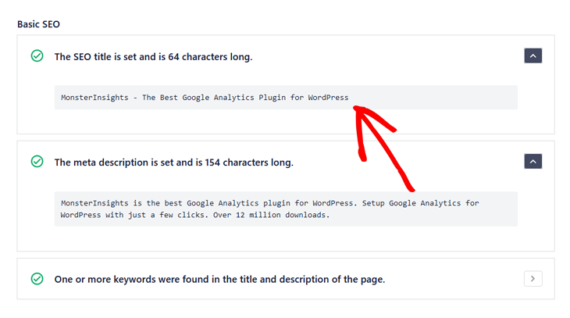Click the green checkmark beside the keywords result
This screenshot has width=570, height=318.
coord(37,278)
